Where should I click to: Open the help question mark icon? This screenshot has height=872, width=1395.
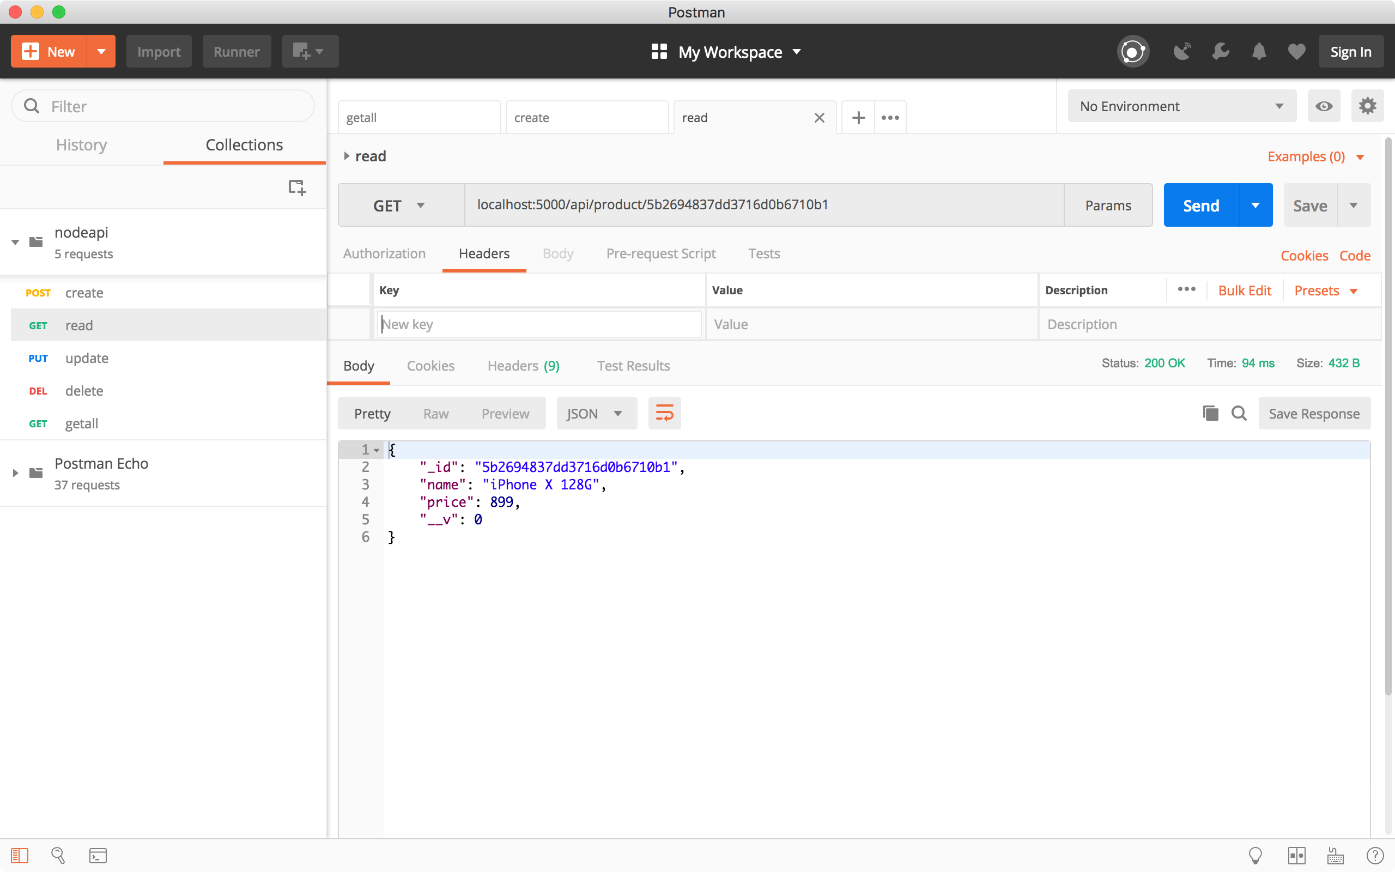[1375, 855]
